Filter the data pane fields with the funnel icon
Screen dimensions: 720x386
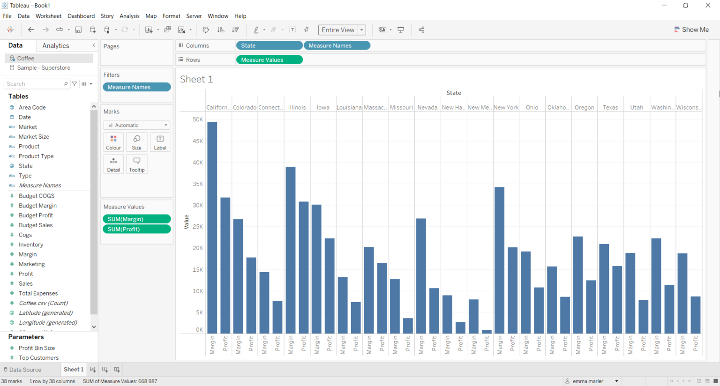point(75,84)
